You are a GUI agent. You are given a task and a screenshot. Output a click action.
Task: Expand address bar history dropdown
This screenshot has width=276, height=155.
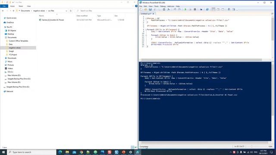coord(66,11)
